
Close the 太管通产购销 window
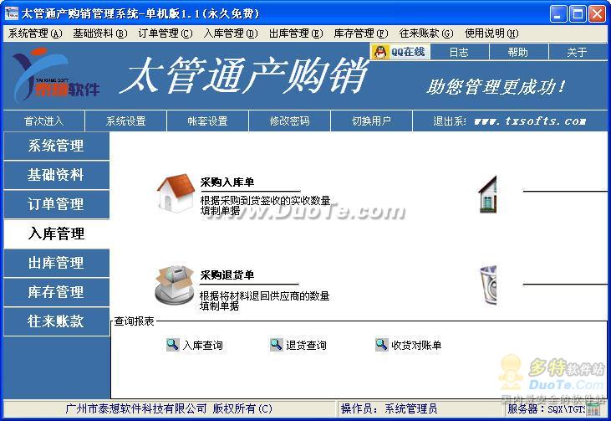point(597,13)
